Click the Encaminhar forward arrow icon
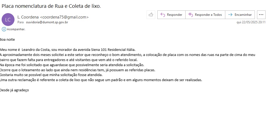 coord(230,15)
